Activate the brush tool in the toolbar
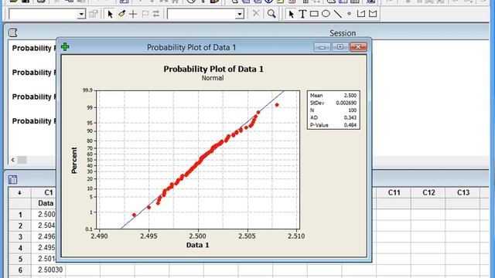Image resolution: width=495 pixels, height=278 pixels. point(121,14)
